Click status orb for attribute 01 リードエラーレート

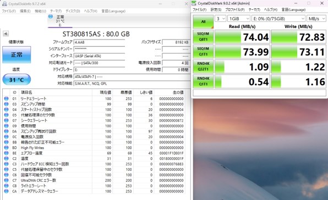pos(6,98)
